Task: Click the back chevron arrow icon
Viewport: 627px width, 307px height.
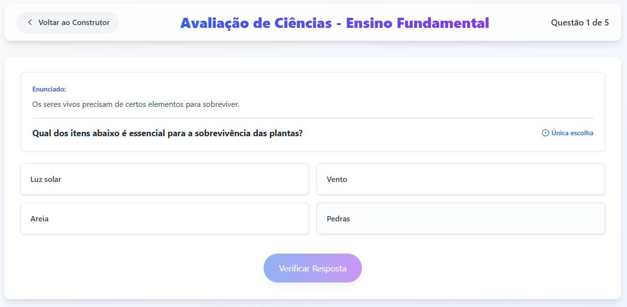Action: click(x=30, y=23)
